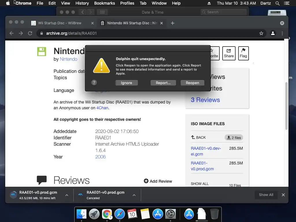This screenshot has height=222, width=296.
Task: Collapse ISO IMAGE FILES list via BACK
Action: (x=198, y=137)
